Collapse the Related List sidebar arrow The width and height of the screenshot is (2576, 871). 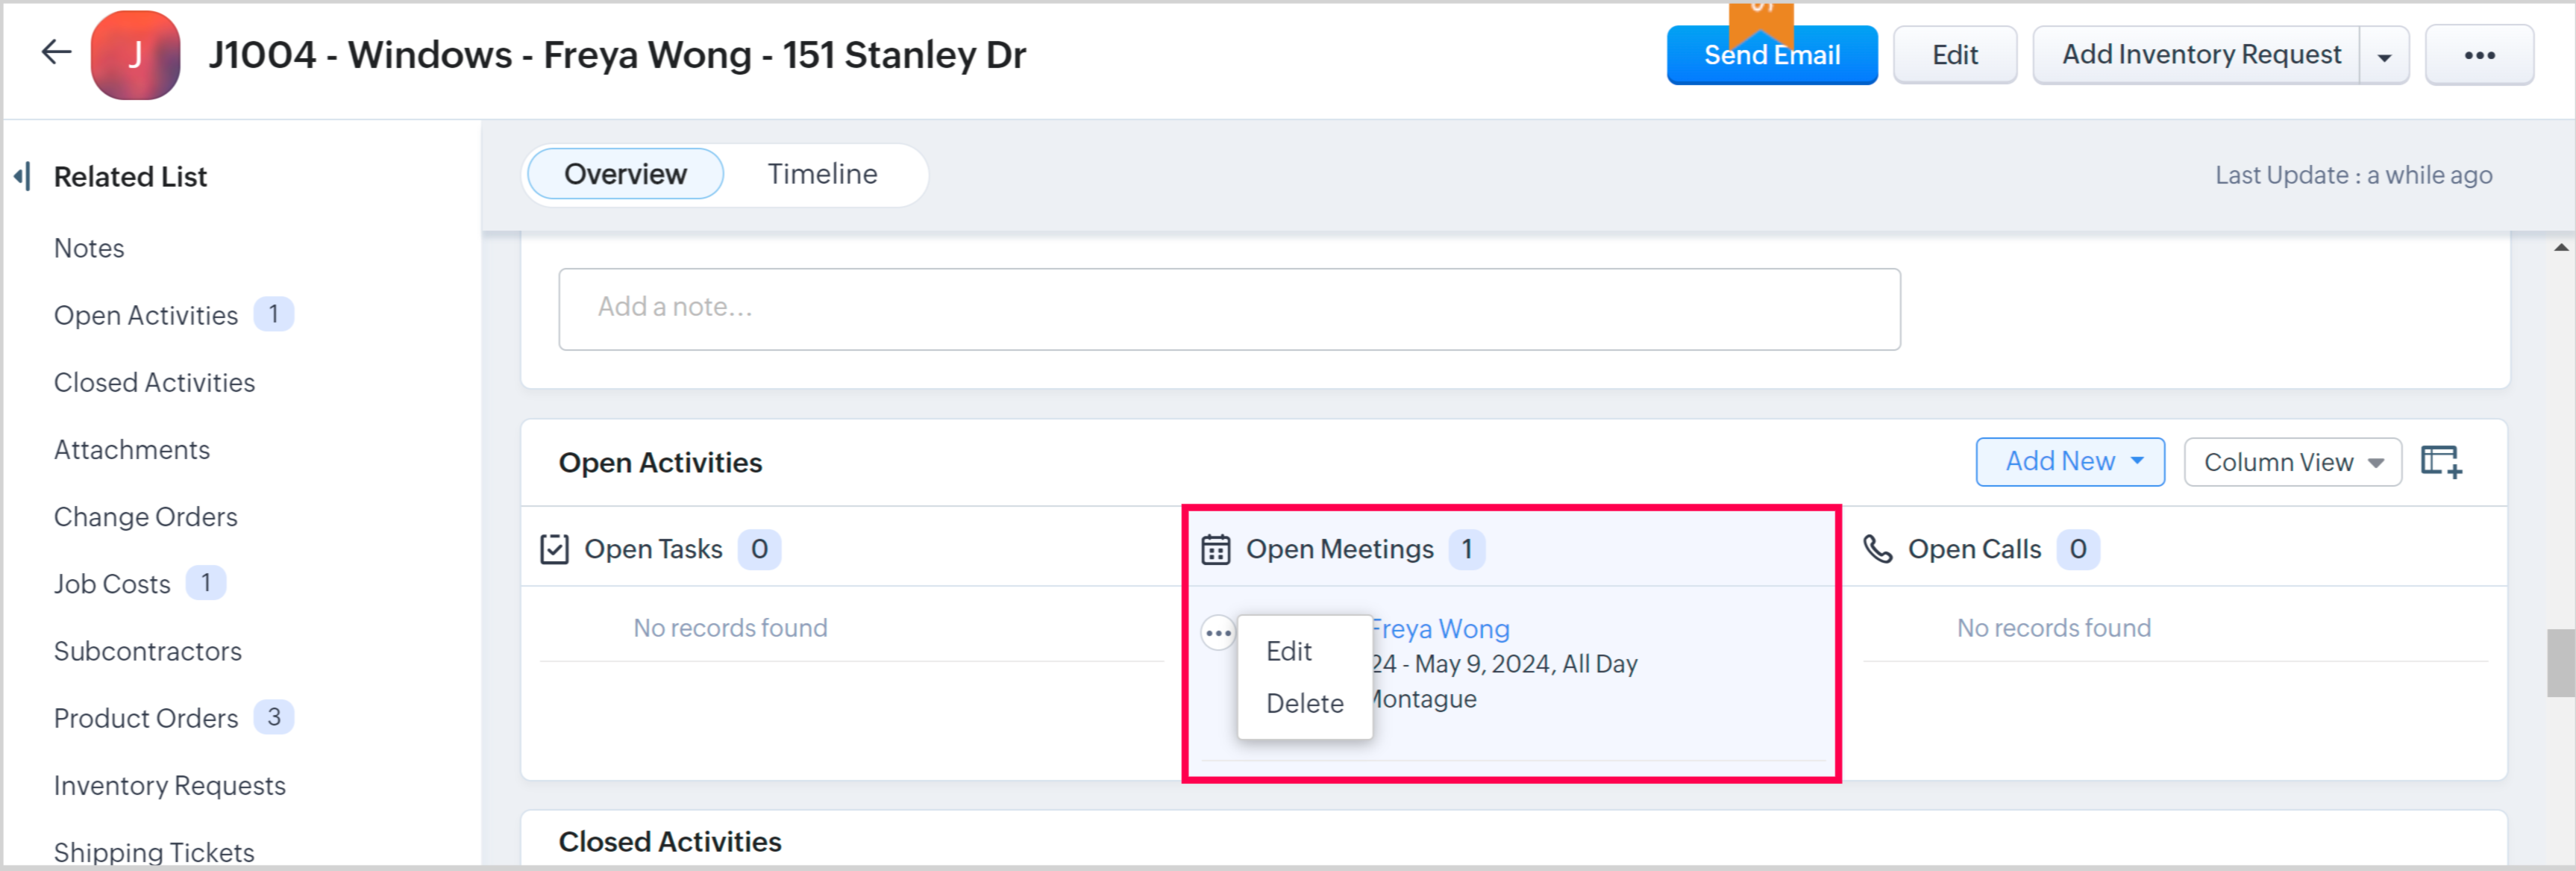22,177
